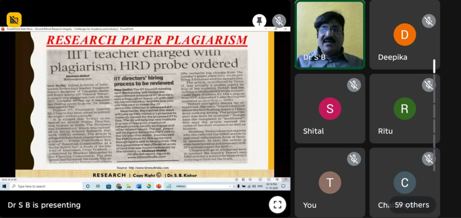461x218 pixels.
Task: Click the muted microphone icon on the presentation
Action: click(x=279, y=21)
